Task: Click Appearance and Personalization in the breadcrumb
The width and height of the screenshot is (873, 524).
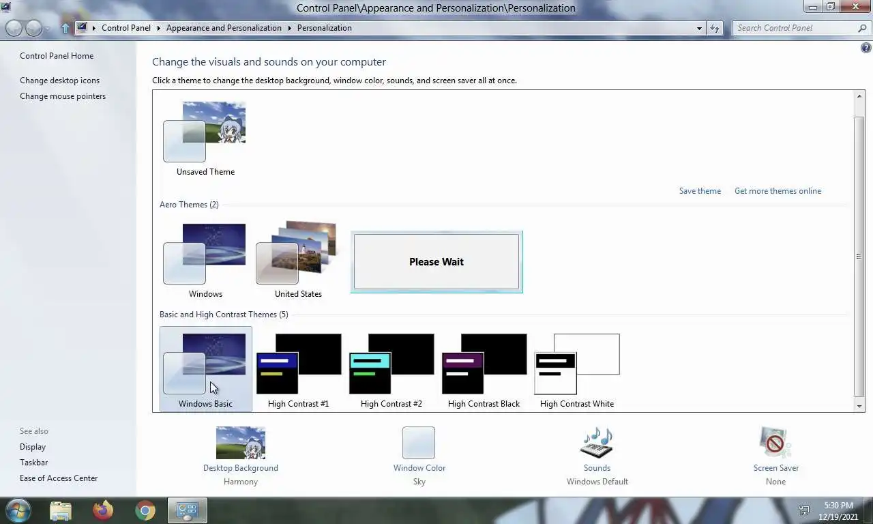Action: [x=224, y=28]
